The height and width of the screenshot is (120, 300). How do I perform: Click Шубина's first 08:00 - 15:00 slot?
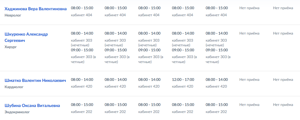pyautogui.click(x=82, y=105)
